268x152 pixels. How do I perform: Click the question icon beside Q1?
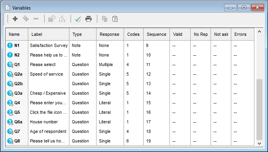tap(10, 65)
